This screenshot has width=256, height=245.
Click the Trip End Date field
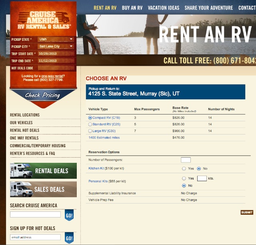(56, 61)
